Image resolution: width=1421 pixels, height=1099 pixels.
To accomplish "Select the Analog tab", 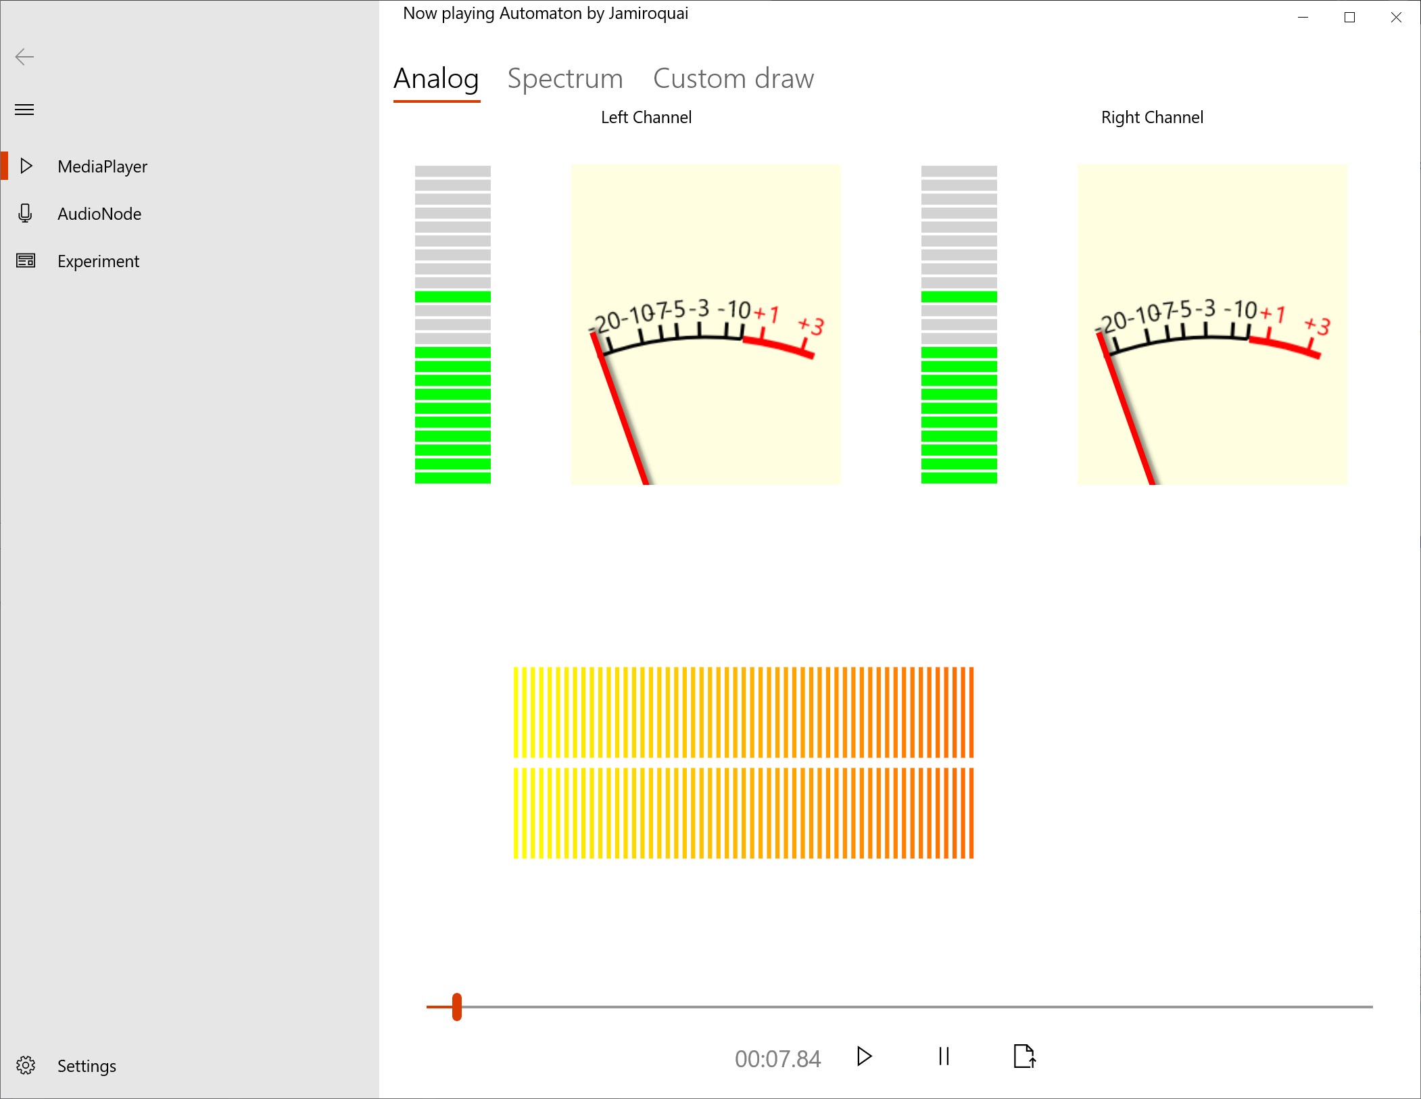I will pos(436,79).
